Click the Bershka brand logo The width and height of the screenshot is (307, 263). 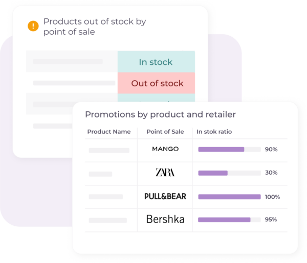165,220
